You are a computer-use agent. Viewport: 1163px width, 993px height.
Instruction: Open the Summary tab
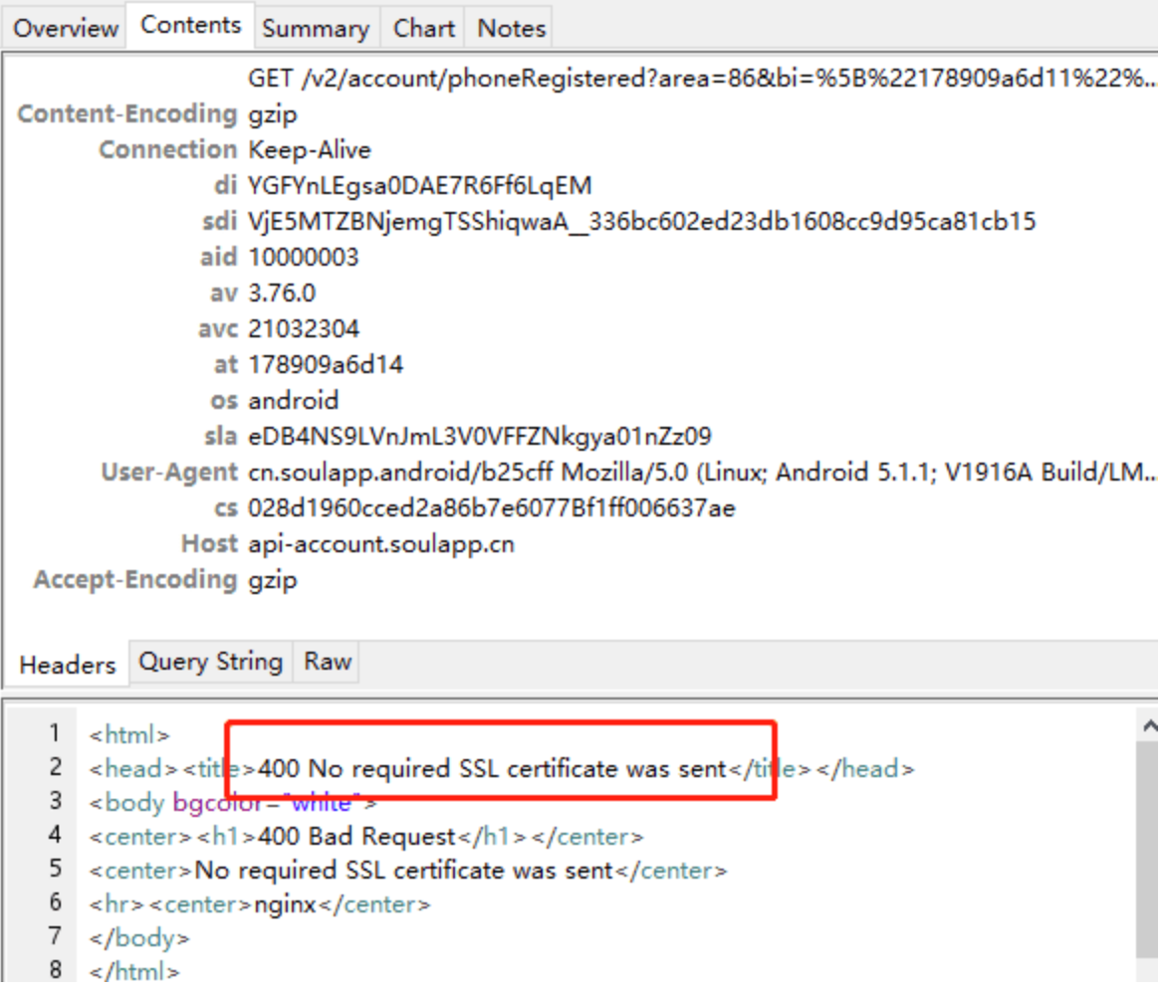tap(316, 28)
